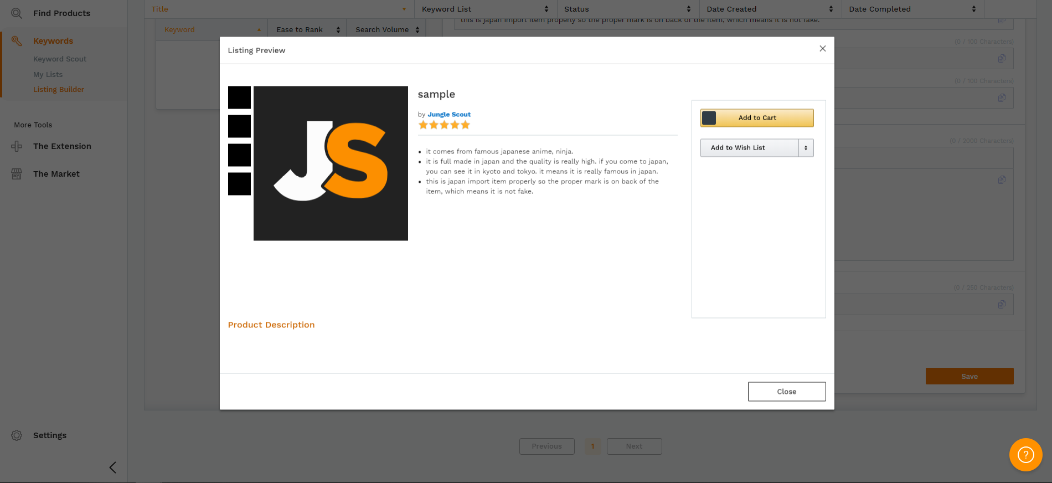Image resolution: width=1052 pixels, height=483 pixels.
Task: Click the five-star rating
Action: (444, 125)
